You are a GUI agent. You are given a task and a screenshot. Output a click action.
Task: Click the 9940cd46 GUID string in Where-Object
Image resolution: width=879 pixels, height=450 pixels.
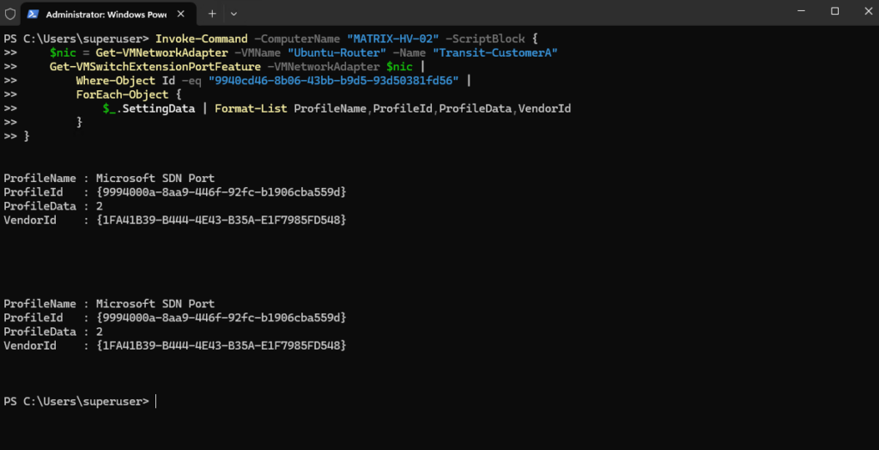(334, 81)
